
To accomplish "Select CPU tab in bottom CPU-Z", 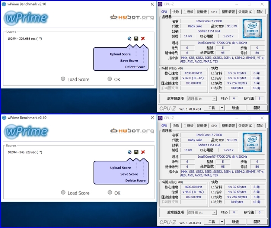I will click(164, 126).
